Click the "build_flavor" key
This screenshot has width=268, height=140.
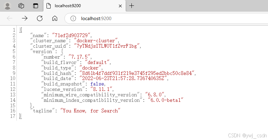[60, 62]
